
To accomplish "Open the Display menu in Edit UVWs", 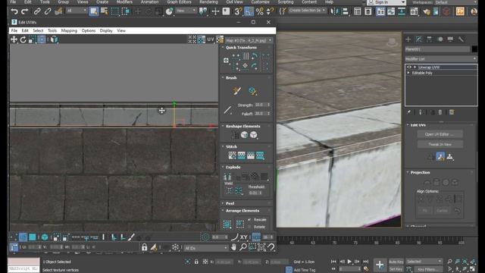I will (106, 30).
